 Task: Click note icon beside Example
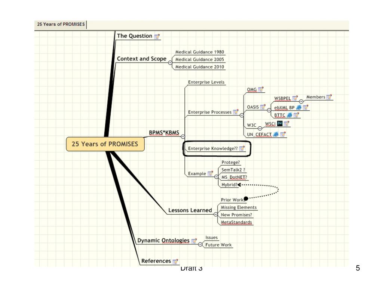pos(210,173)
